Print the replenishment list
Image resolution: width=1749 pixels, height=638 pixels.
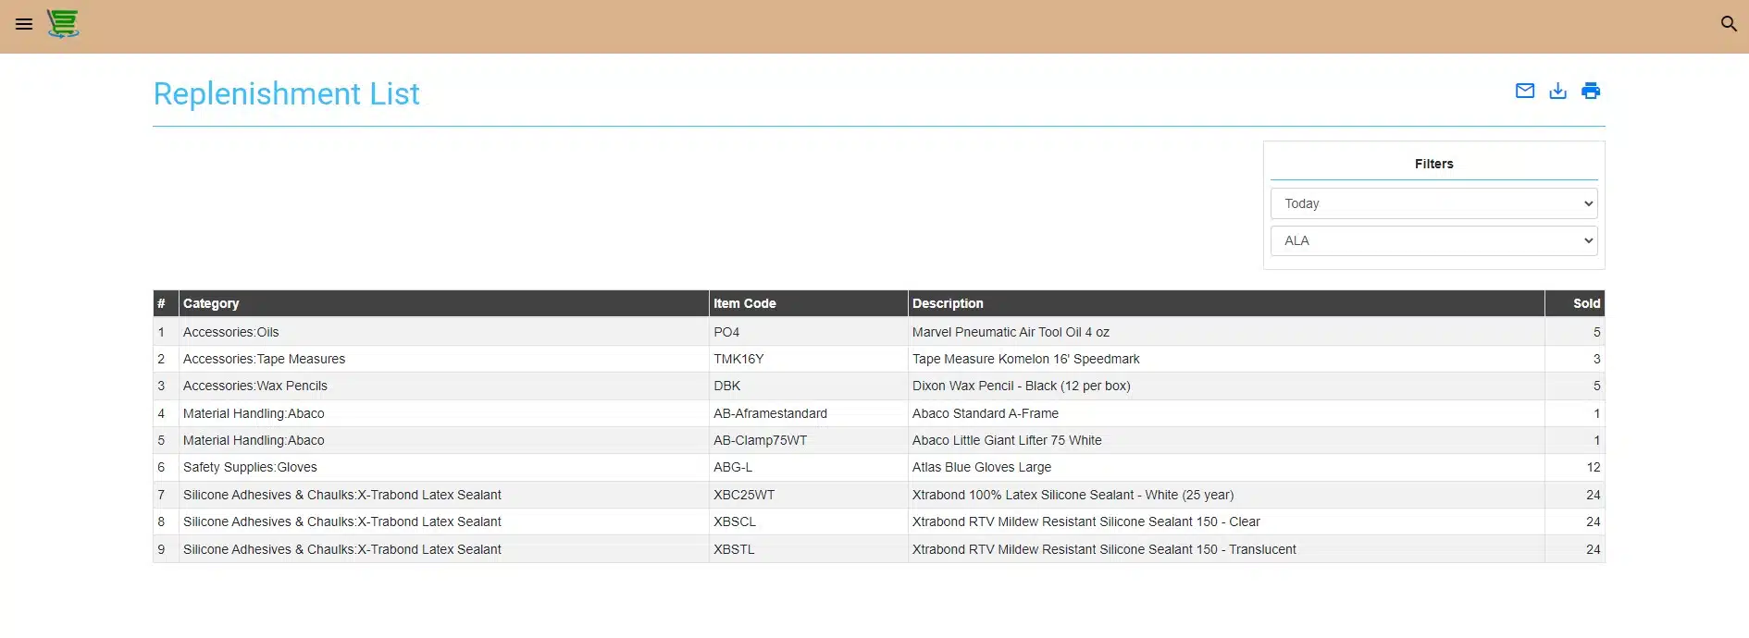coord(1590,91)
